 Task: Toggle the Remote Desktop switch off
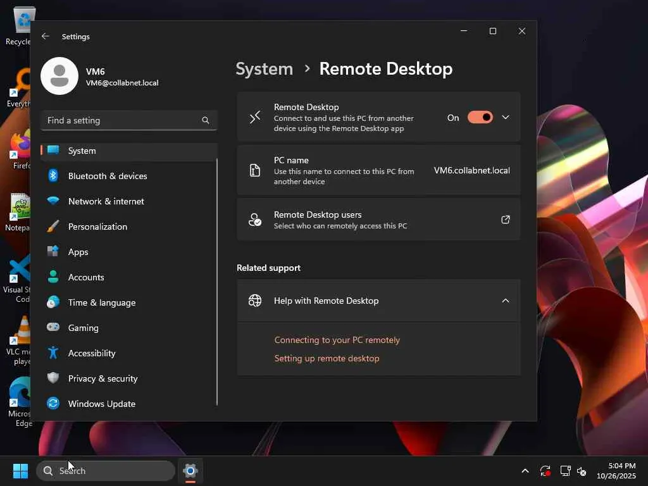tap(480, 117)
